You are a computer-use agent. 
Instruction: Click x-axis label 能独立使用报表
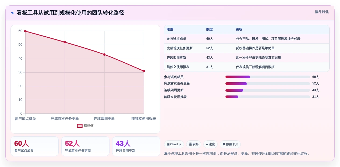click(x=144, y=119)
